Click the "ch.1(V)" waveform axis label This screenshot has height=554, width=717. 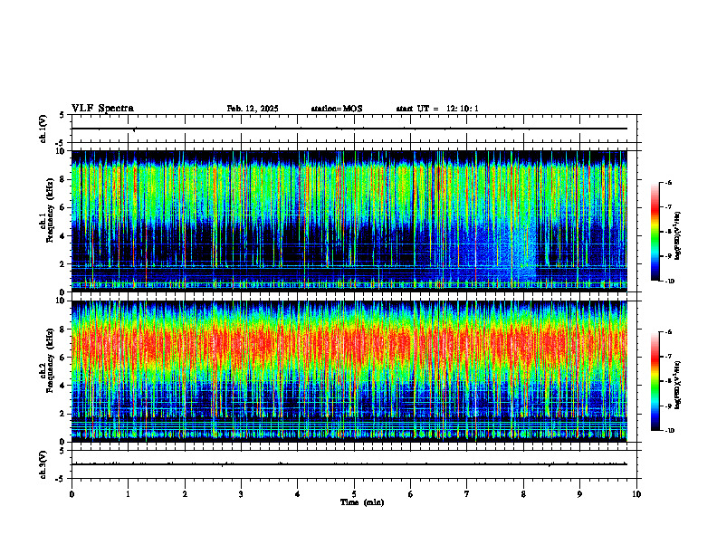click(43, 129)
